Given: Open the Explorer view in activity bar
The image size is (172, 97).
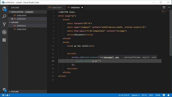Looking at the screenshot, I should [4, 9].
